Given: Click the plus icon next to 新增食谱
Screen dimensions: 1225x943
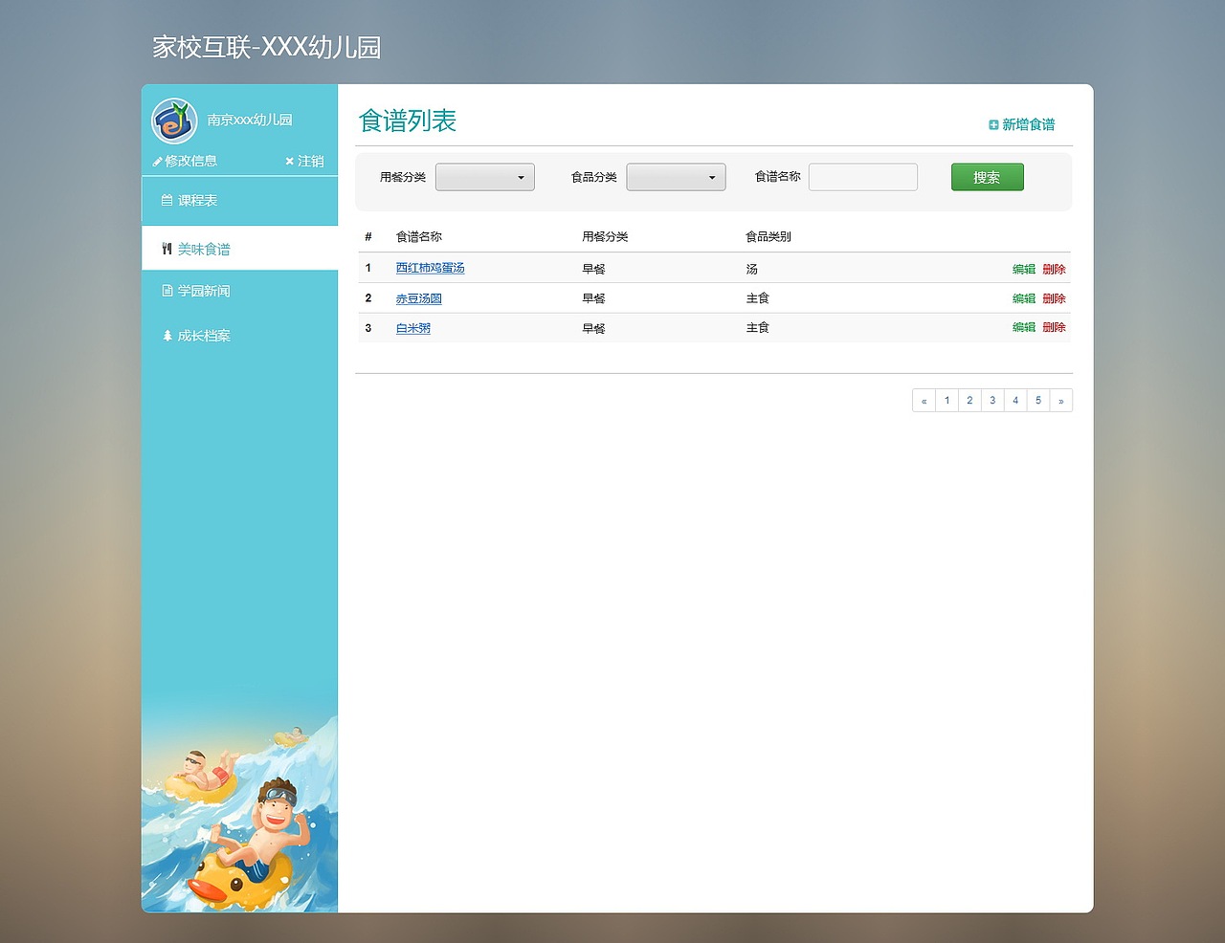Looking at the screenshot, I should [991, 124].
